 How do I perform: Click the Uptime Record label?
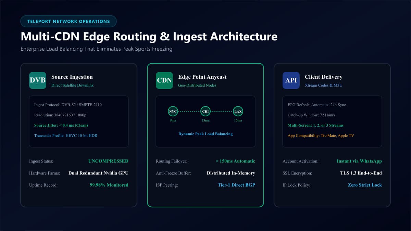(x=43, y=185)
